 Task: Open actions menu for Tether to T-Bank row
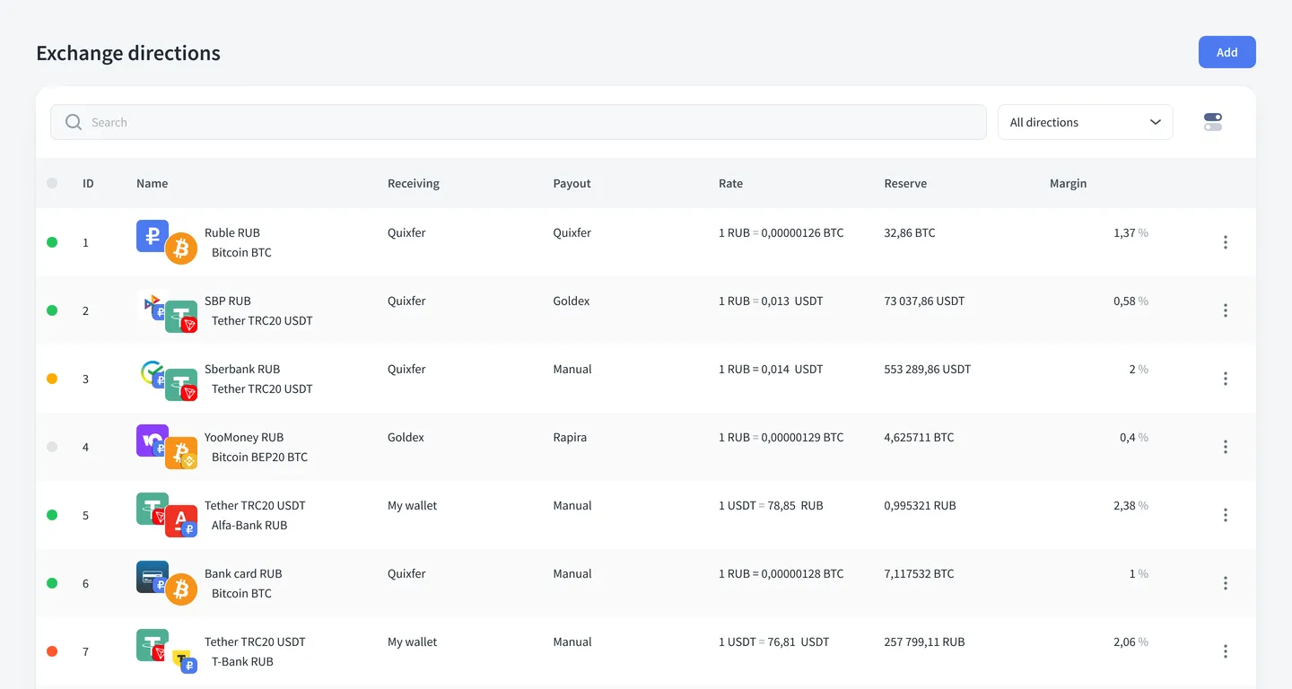(1226, 651)
